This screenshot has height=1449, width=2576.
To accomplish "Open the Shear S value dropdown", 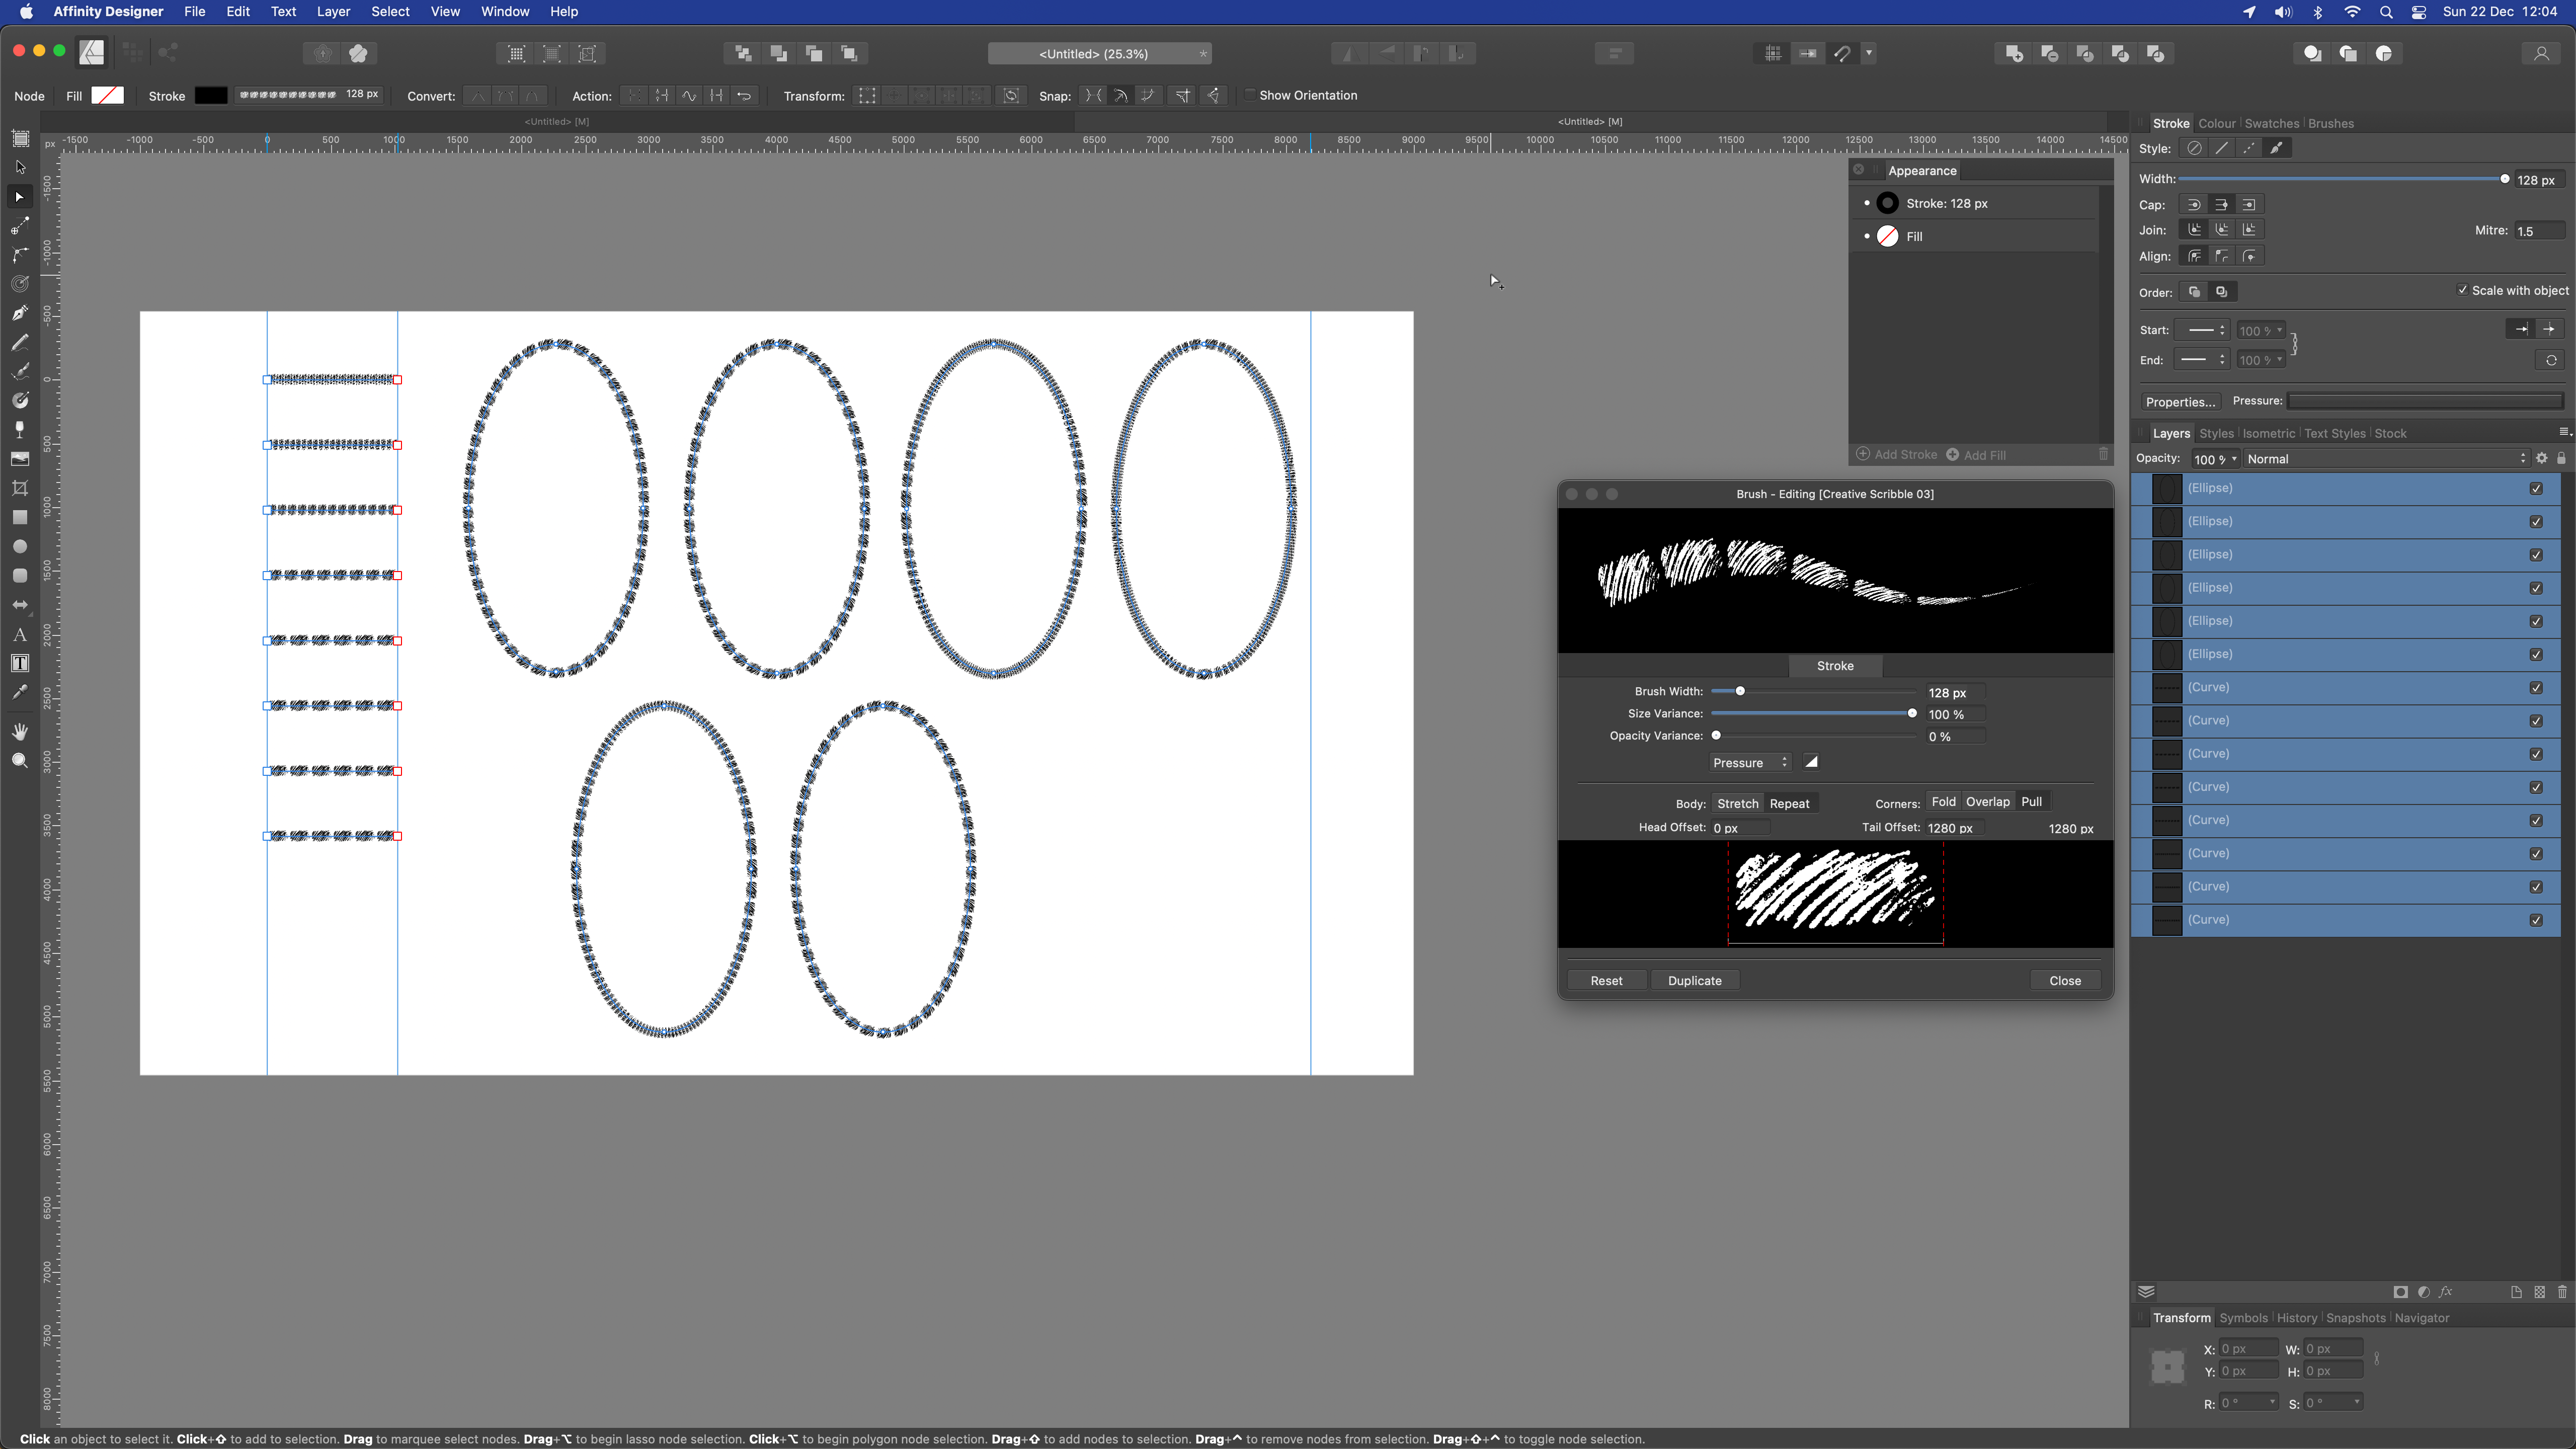I will 2357,1402.
